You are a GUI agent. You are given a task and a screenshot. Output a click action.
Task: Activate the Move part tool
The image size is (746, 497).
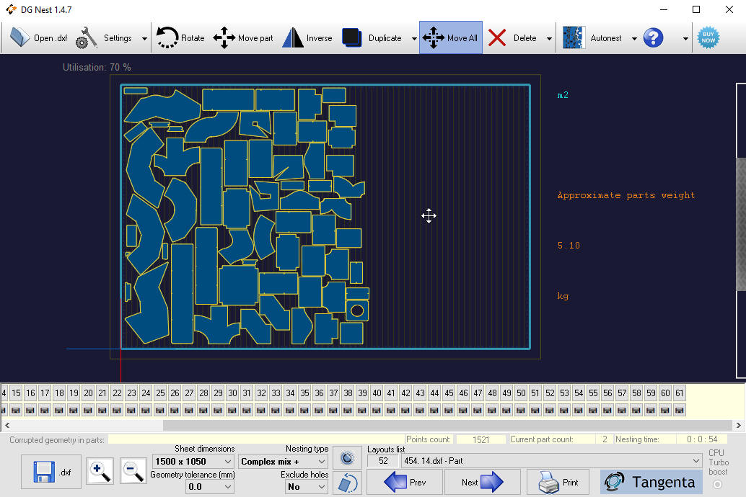243,37
